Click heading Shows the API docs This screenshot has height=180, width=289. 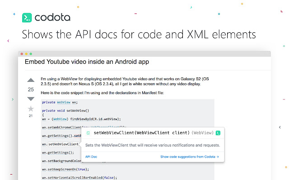click(x=139, y=34)
